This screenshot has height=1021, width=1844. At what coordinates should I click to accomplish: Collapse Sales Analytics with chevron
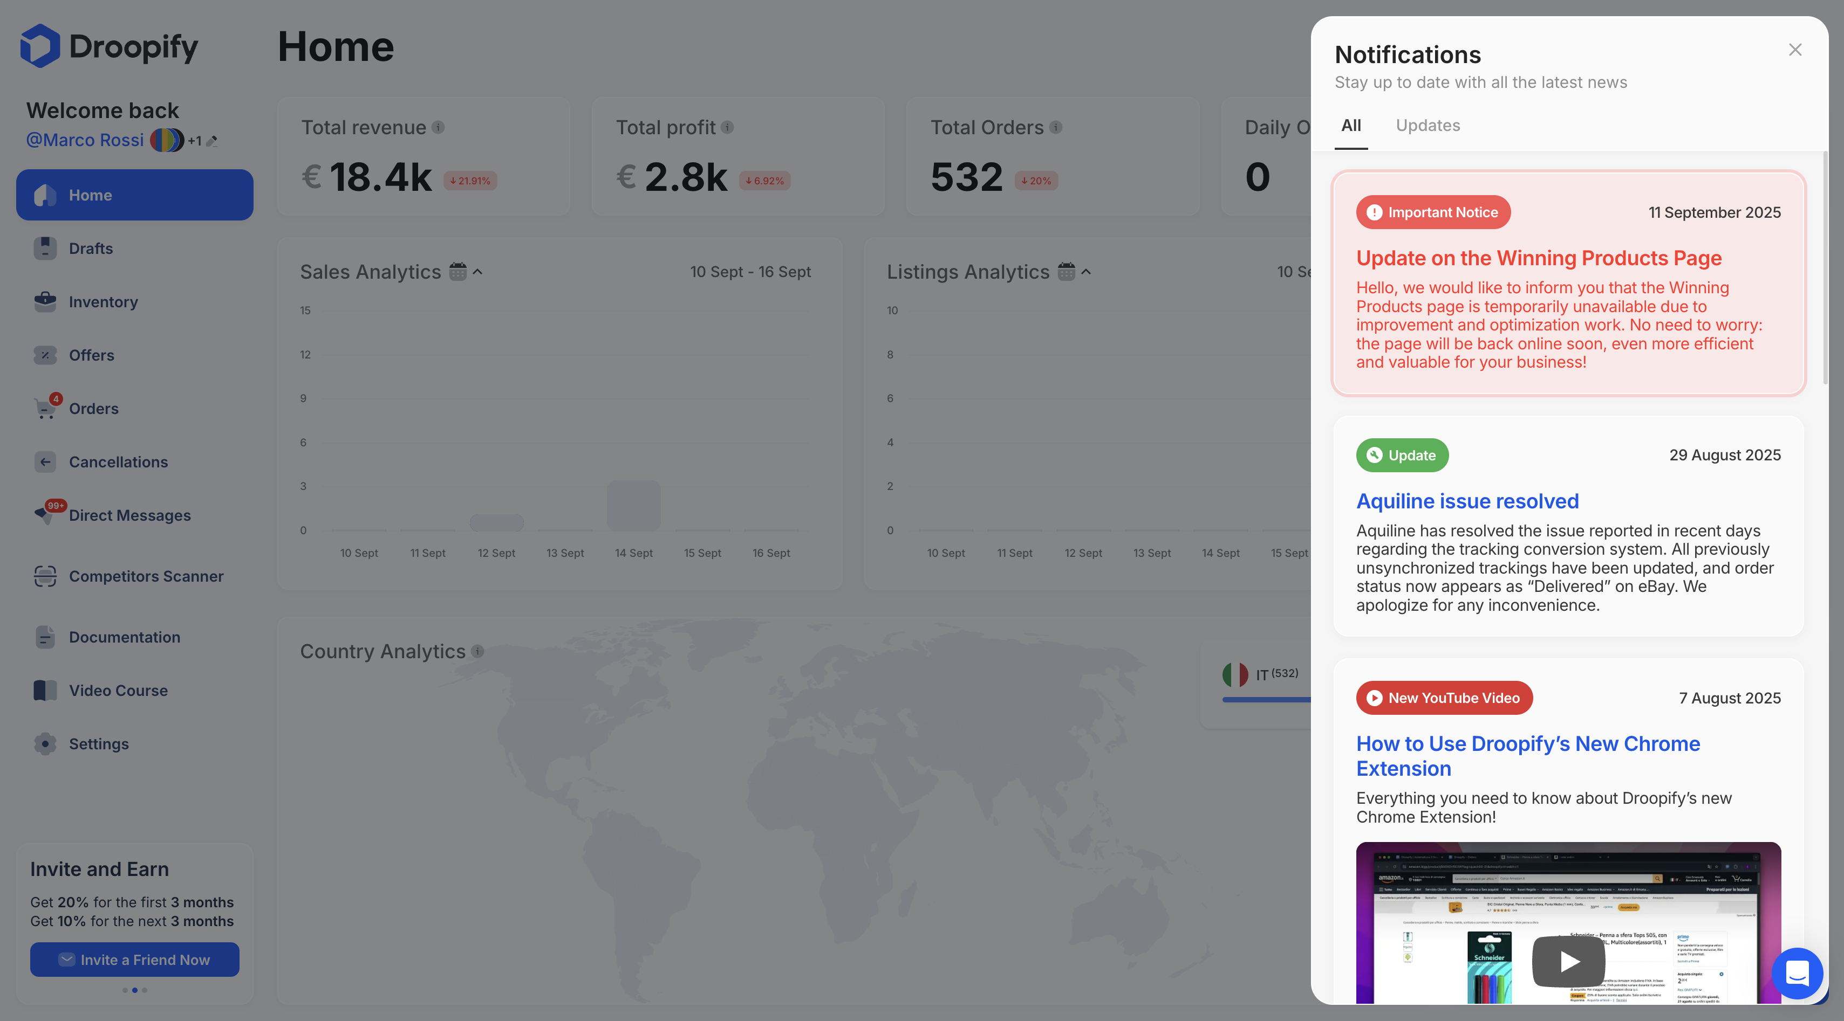(478, 272)
